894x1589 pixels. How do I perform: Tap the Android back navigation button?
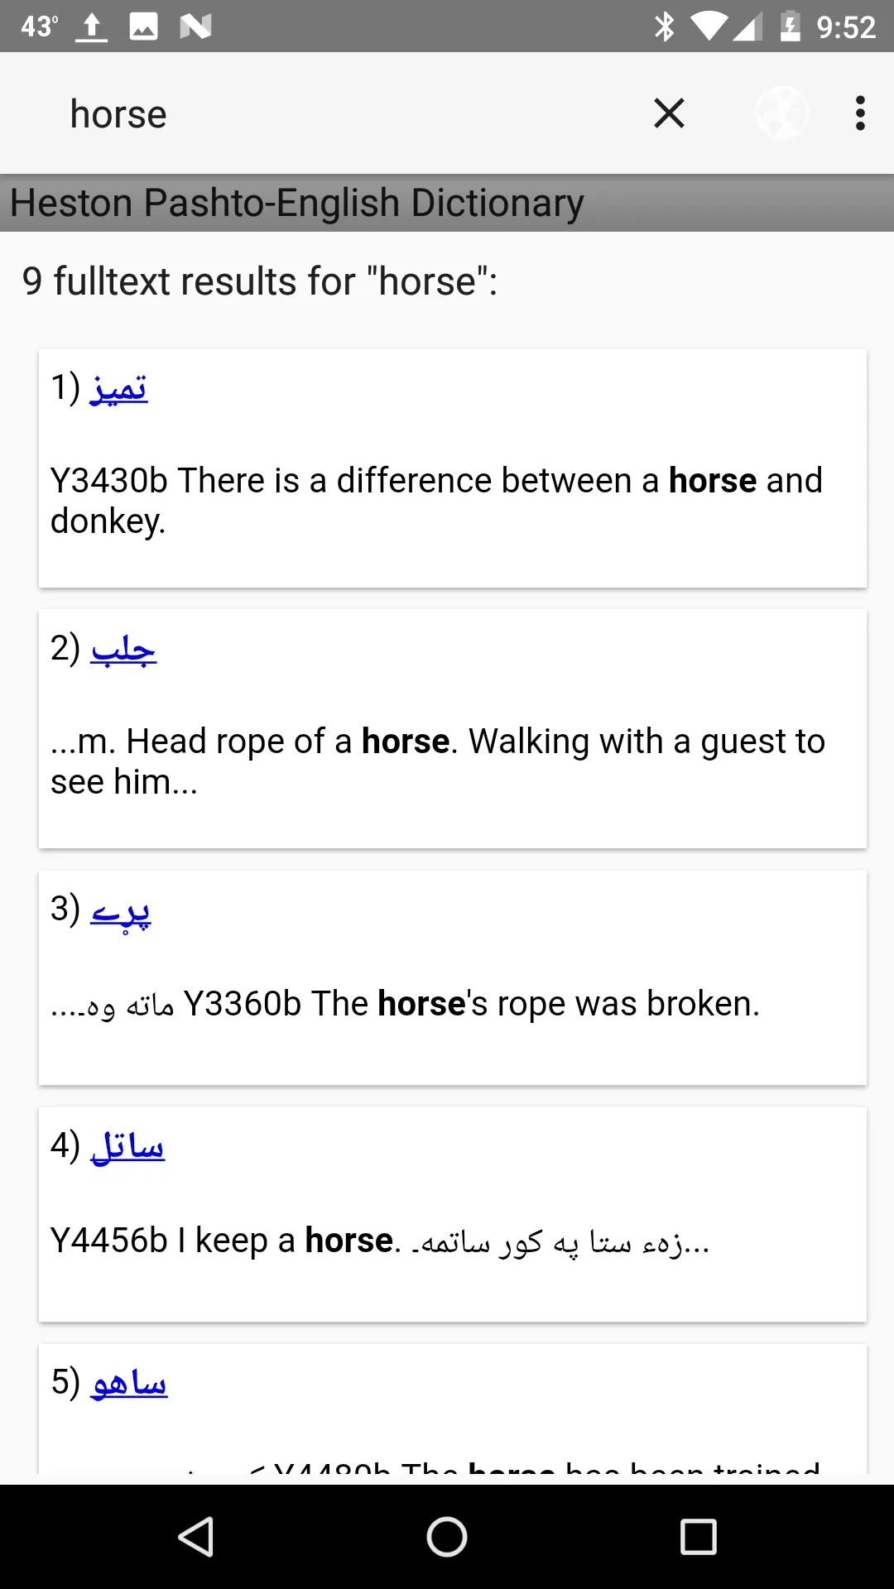tap(197, 1537)
